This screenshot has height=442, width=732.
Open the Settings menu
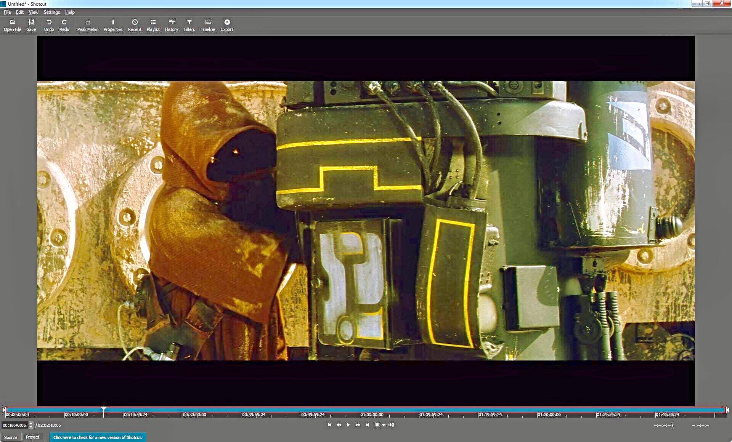(x=51, y=12)
